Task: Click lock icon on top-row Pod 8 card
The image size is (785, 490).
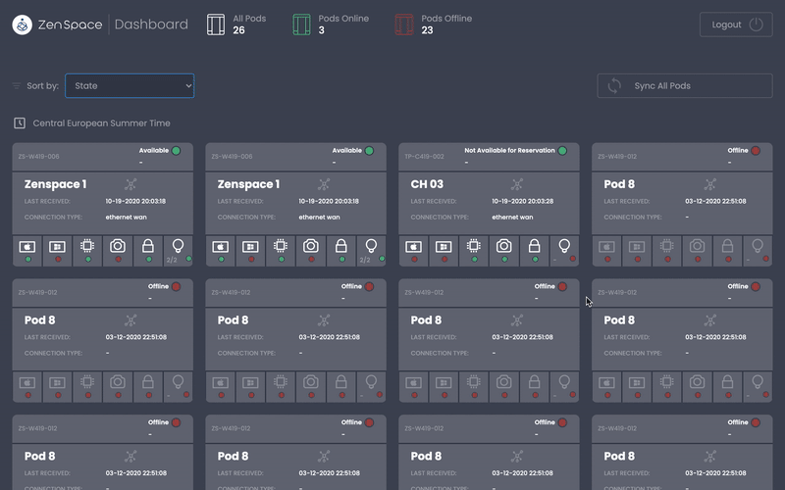Action: pos(727,246)
